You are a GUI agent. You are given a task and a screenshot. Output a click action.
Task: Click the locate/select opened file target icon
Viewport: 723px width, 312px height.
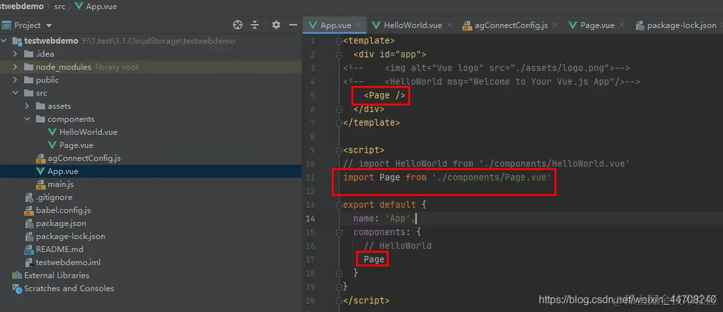[x=238, y=25]
